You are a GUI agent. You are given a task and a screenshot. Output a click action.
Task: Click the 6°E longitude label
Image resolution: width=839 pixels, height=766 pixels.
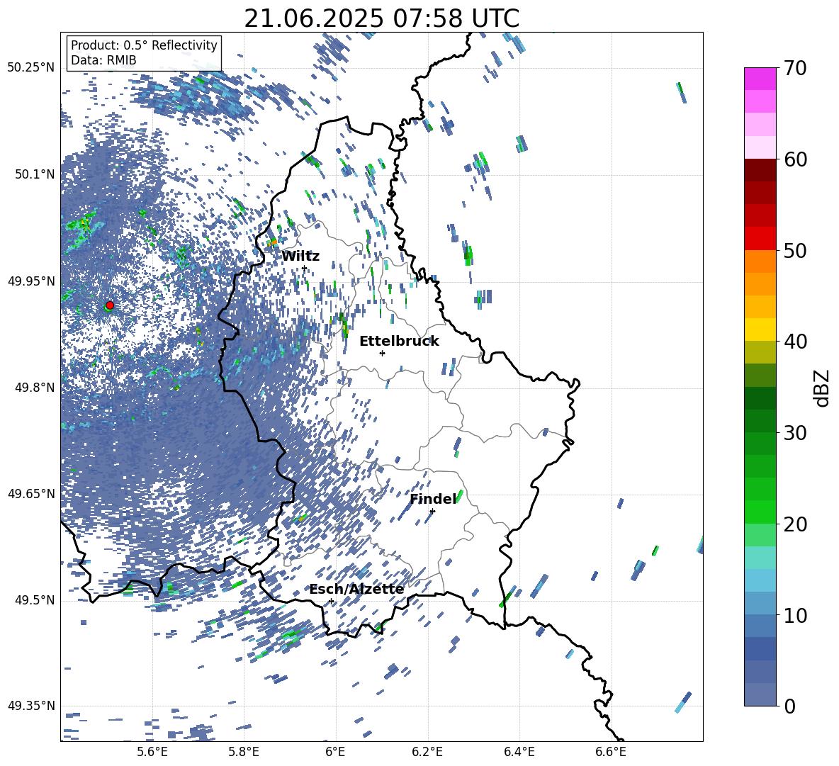tap(335, 752)
